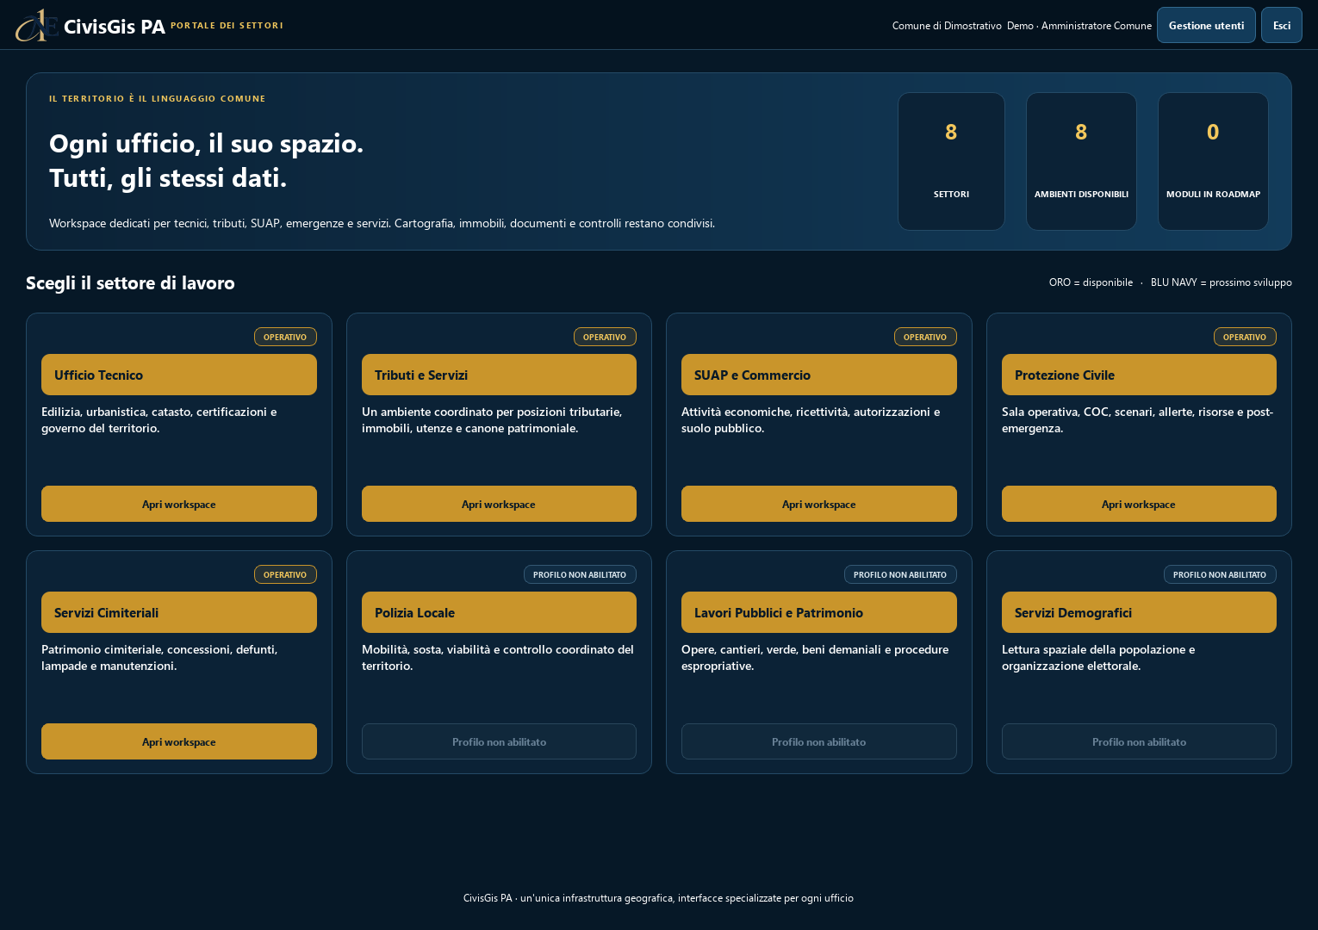Click the SETTORI counter tile
The width and height of the screenshot is (1318, 930).
951,161
